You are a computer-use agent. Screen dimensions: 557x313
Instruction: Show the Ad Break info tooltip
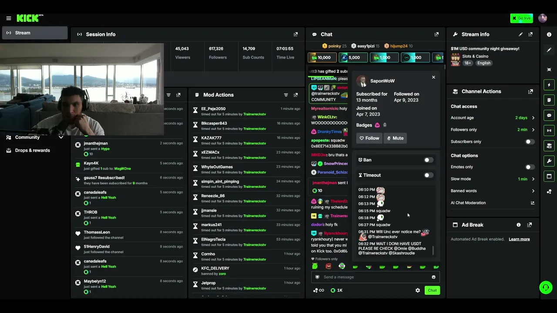(519, 225)
